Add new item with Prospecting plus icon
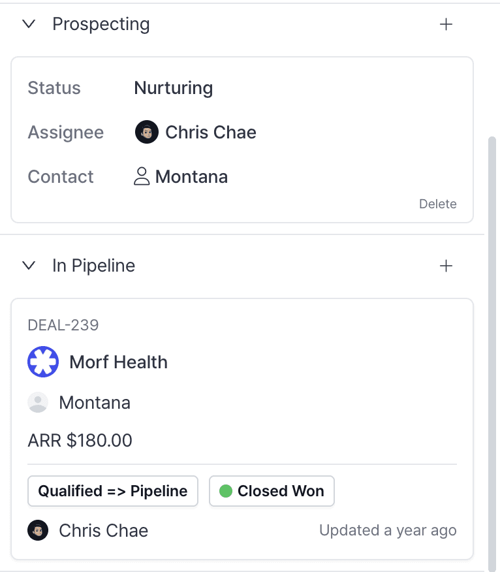 coord(446,24)
